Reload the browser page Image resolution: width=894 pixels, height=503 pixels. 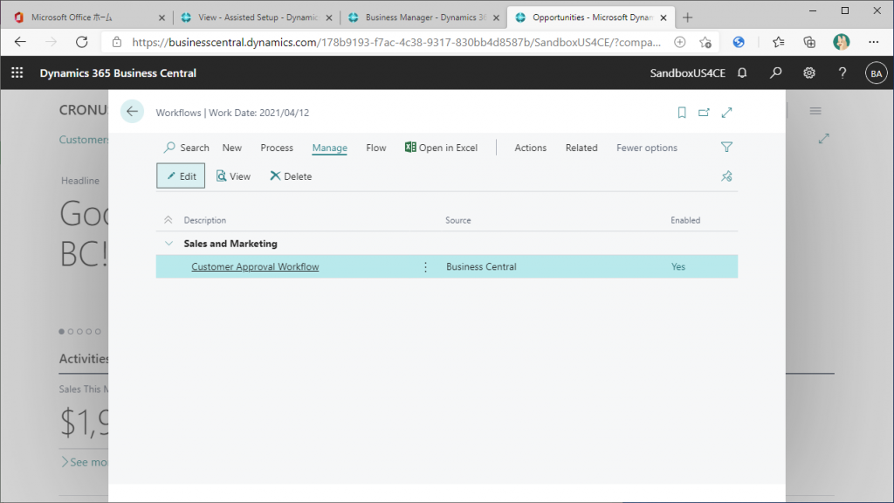(x=81, y=42)
